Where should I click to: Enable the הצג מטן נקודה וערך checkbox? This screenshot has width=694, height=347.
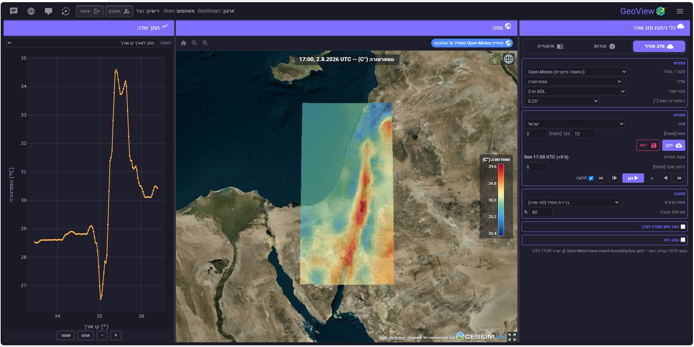pos(683,227)
